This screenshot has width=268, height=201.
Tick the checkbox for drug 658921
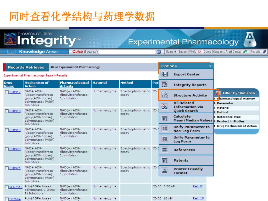7,168
